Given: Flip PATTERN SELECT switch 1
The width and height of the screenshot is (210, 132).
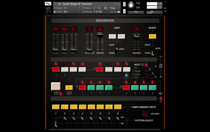Looking at the screenshot, I should pos(56,122).
